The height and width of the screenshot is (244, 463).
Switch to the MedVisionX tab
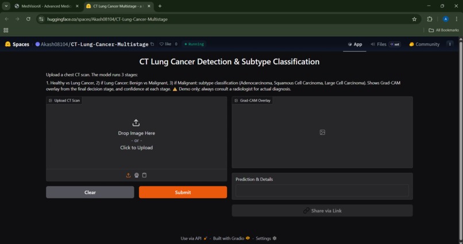point(47,6)
